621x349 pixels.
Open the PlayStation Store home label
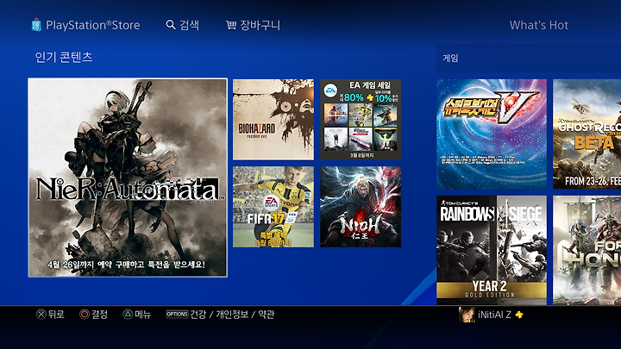[92, 25]
